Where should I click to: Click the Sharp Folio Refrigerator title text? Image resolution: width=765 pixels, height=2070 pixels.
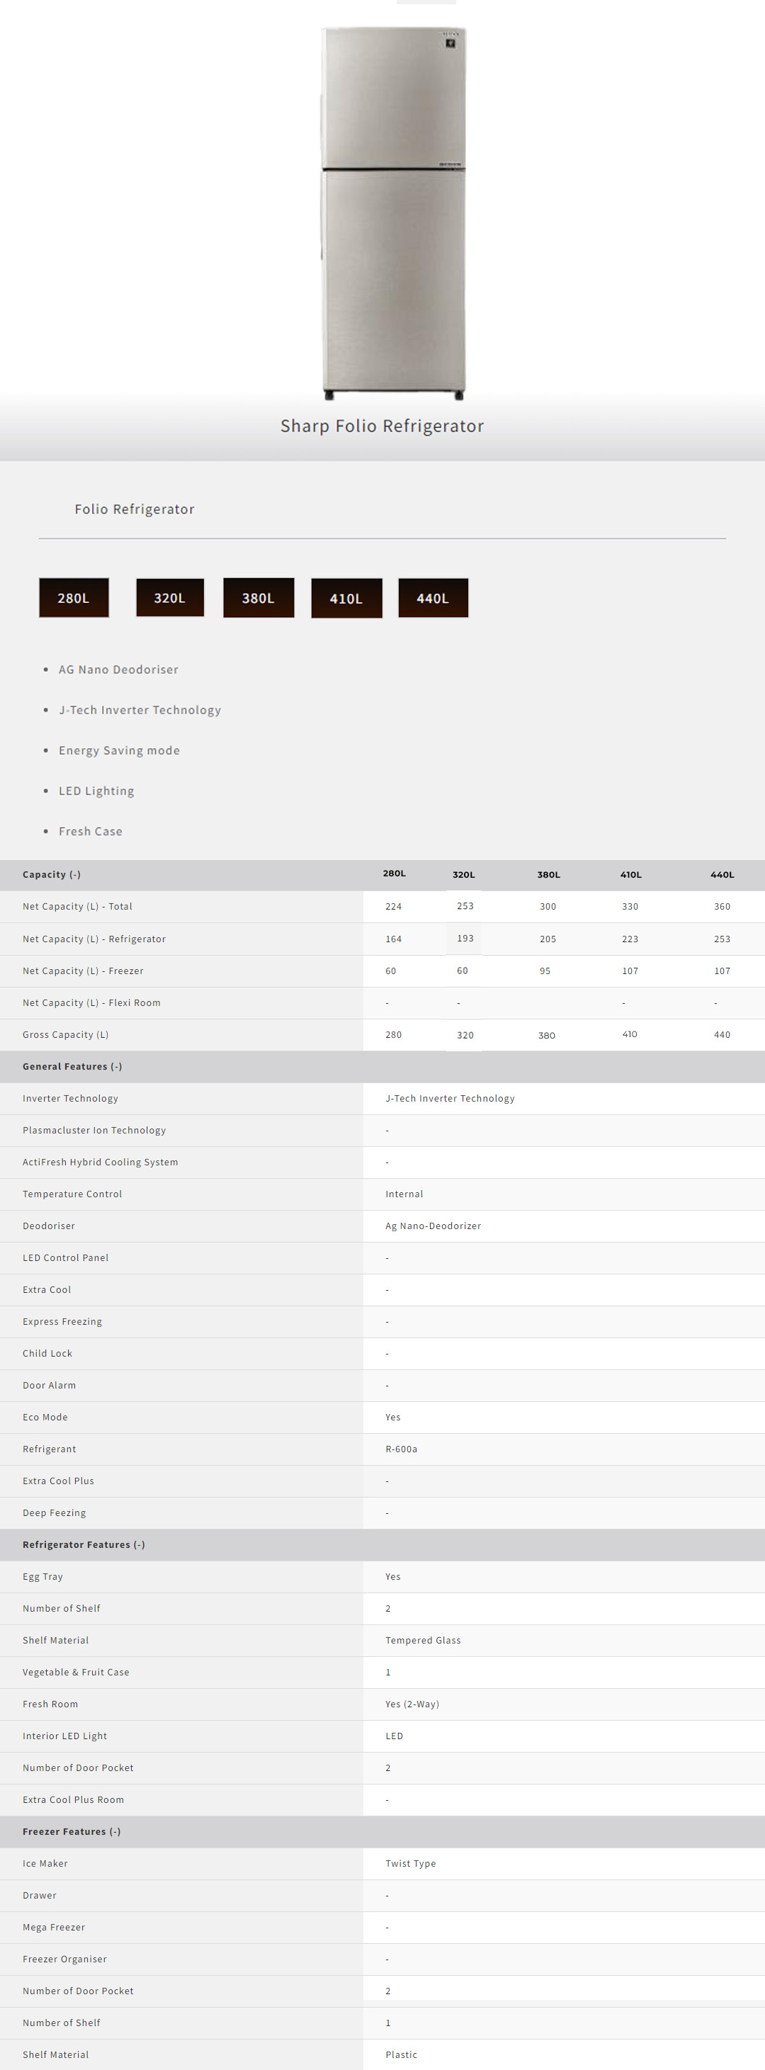(x=382, y=426)
